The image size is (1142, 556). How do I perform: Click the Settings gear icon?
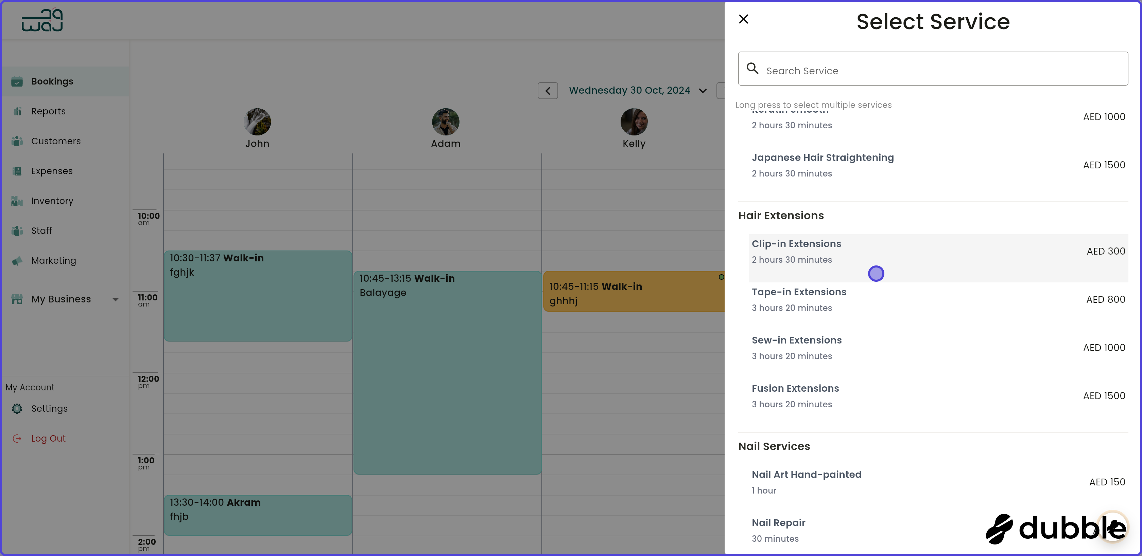16,409
